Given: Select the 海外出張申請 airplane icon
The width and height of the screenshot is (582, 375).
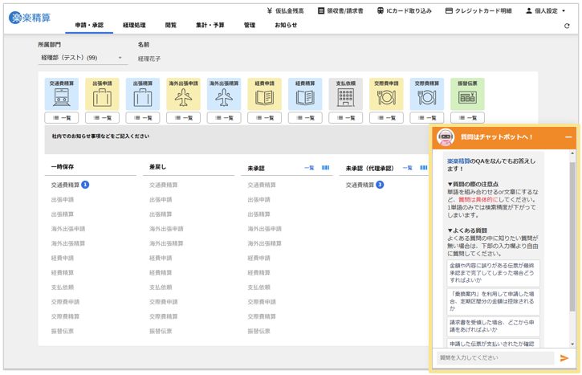Looking at the screenshot, I should pos(183,97).
